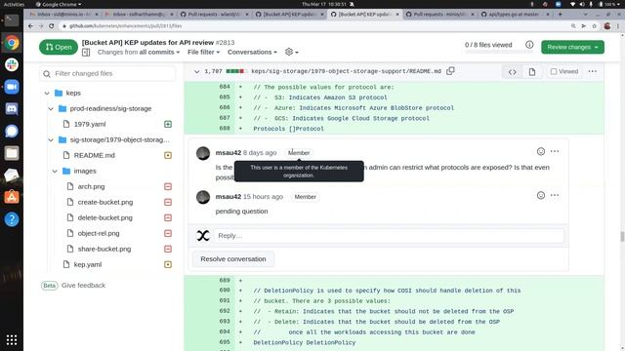This screenshot has height=351, width=625.
Task: Display the rich diff view
Action: pos(531,72)
